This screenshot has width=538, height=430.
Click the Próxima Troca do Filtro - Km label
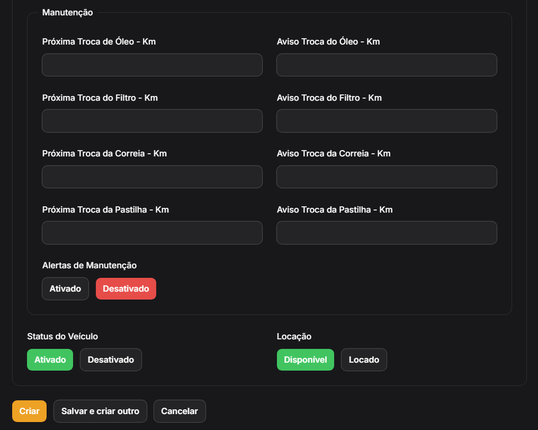100,98
